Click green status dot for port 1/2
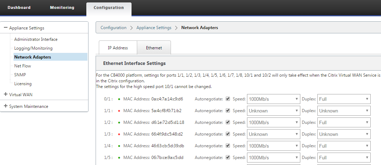The height and width of the screenshot is (165, 381). pyautogui.click(x=119, y=122)
